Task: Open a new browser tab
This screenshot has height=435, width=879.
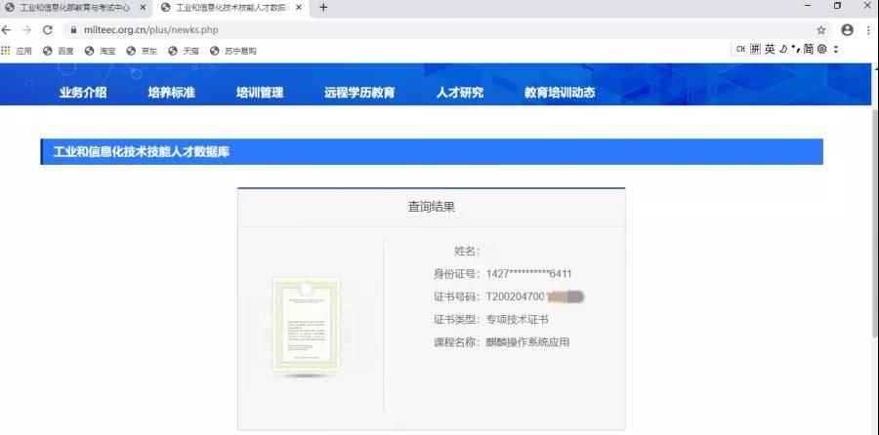Action: click(x=323, y=8)
